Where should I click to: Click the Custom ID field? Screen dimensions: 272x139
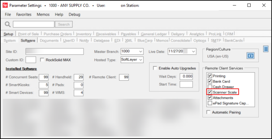pyautogui.click(x=31, y=60)
